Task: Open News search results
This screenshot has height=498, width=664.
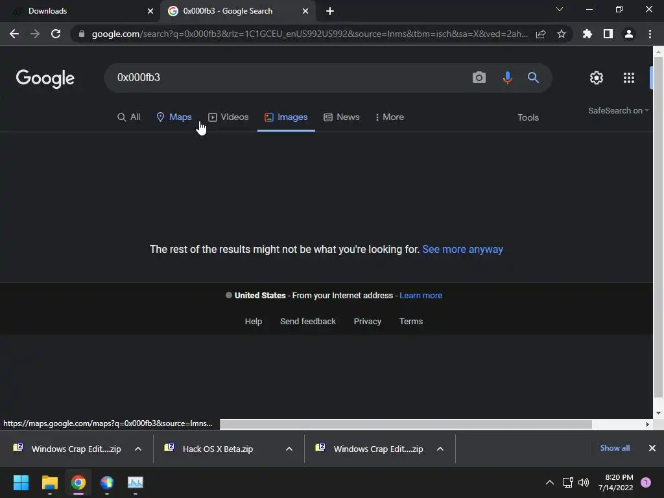Action: [341, 117]
